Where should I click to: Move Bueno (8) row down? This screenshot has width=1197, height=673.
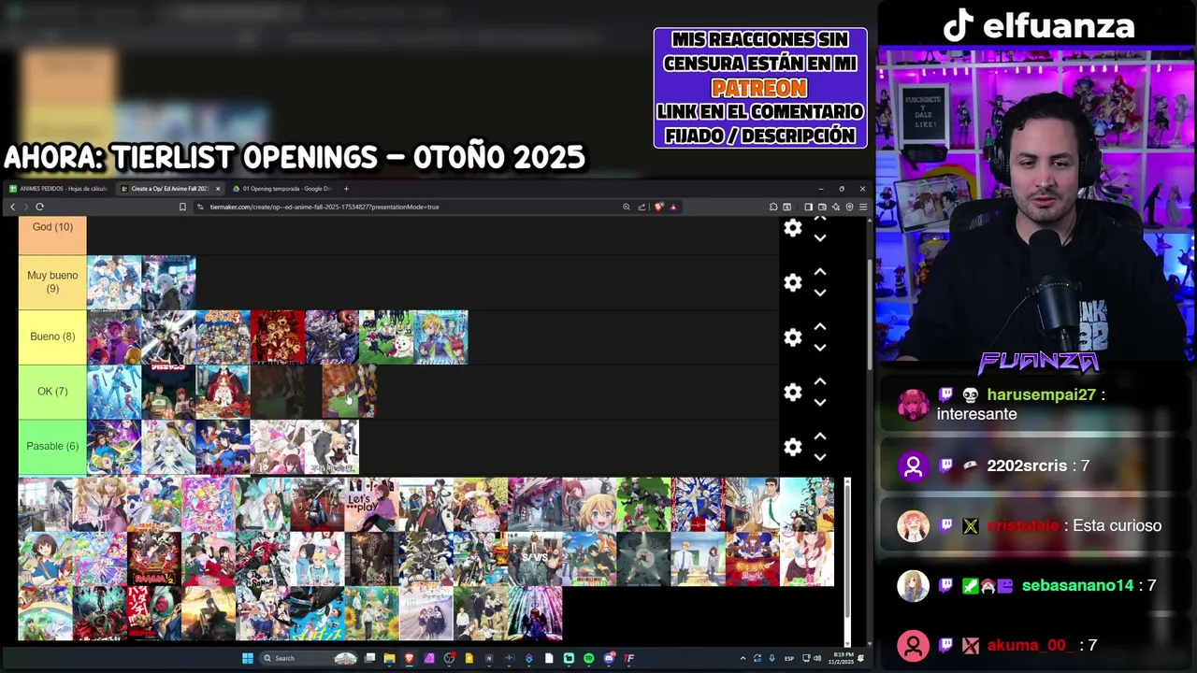[x=820, y=347]
